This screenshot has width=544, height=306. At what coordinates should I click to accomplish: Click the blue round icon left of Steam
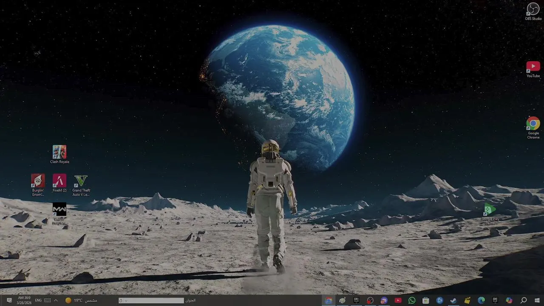coord(439,300)
